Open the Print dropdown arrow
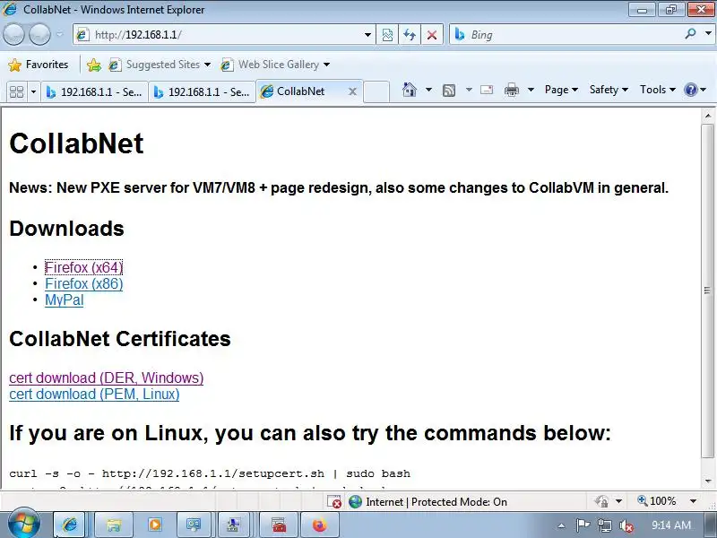Image resolution: width=717 pixels, height=538 pixels. pyautogui.click(x=531, y=90)
